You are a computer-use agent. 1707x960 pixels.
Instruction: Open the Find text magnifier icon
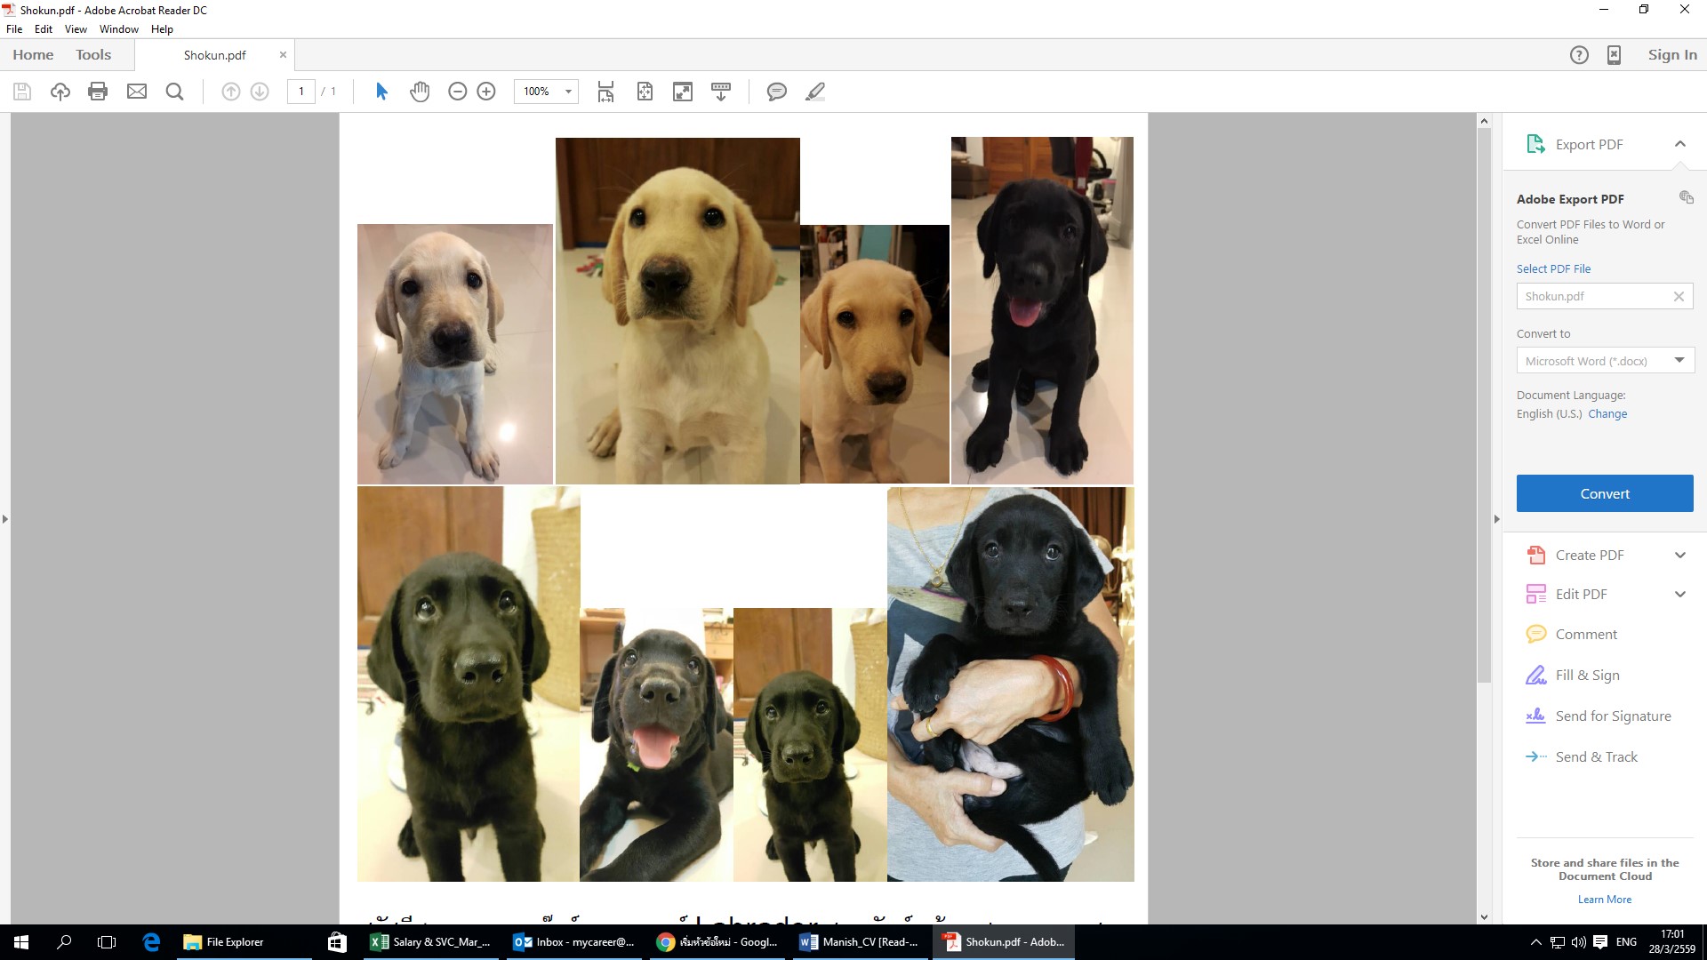click(x=174, y=92)
